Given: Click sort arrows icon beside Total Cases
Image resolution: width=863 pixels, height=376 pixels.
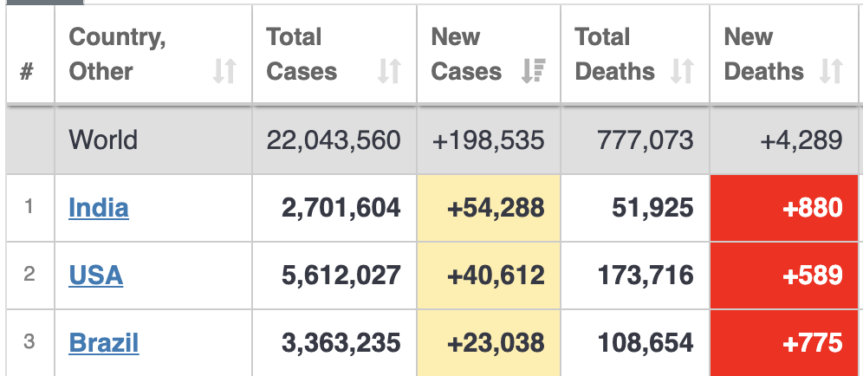Looking at the screenshot, I should 389,71.
